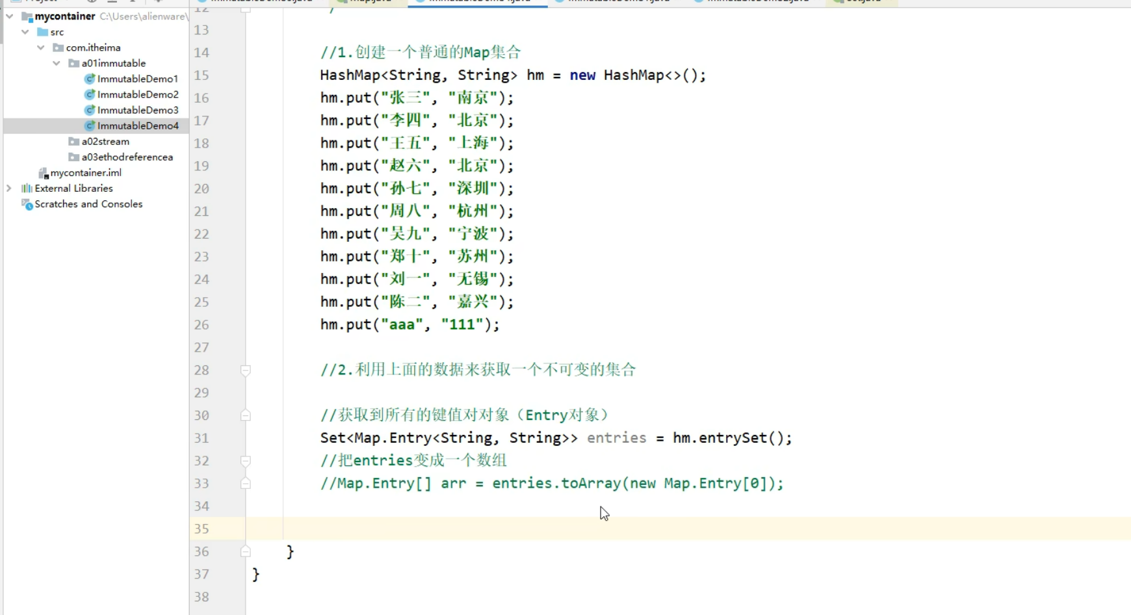Viewport: 1131px width, 615px height.
Task: Open Scratches and Consoles
Action: [88, 203]
